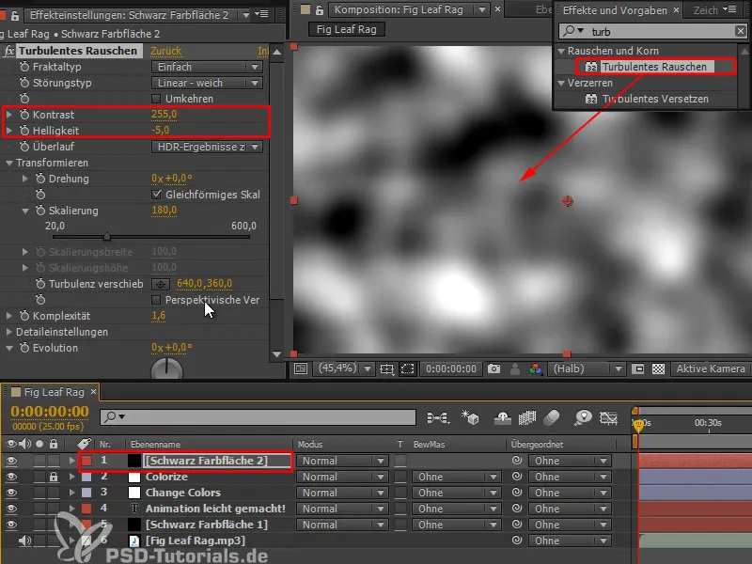Viewport: 752px width, 564px height.
Task: Enable the Kontrast stopwatch keyframing
Action: 24,115
